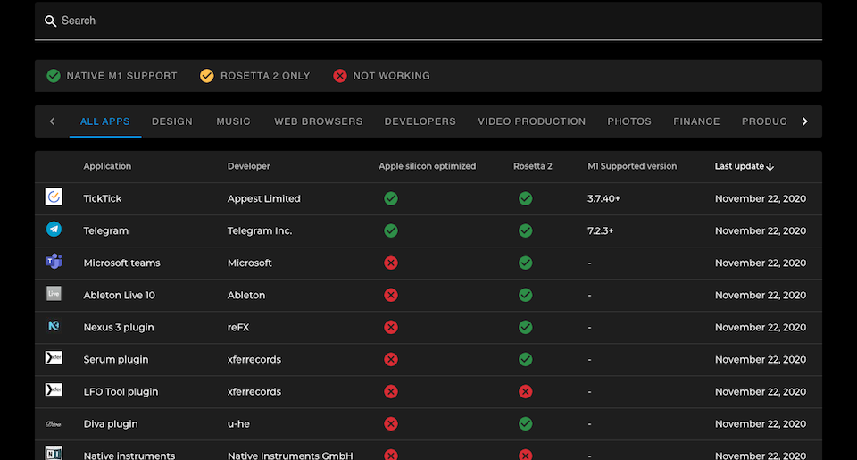Switch to the Web Browsers tab

tap(319, 121)
